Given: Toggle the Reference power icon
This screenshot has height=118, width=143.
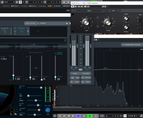Looking at the screenshot, I should click(x=83, y=78).
